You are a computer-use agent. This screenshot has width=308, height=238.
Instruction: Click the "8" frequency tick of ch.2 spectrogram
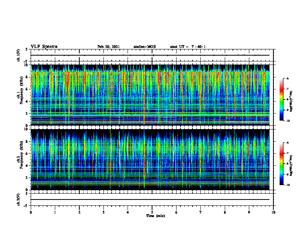coord(27,142)
